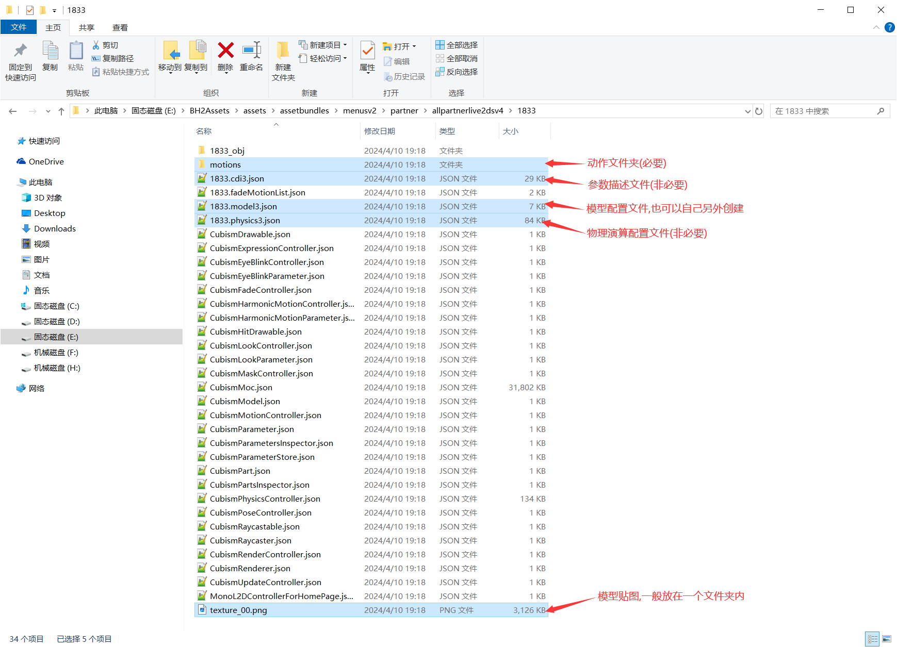
Task: Open the recent locations dropdown arrow
Action: click(48, 111)
